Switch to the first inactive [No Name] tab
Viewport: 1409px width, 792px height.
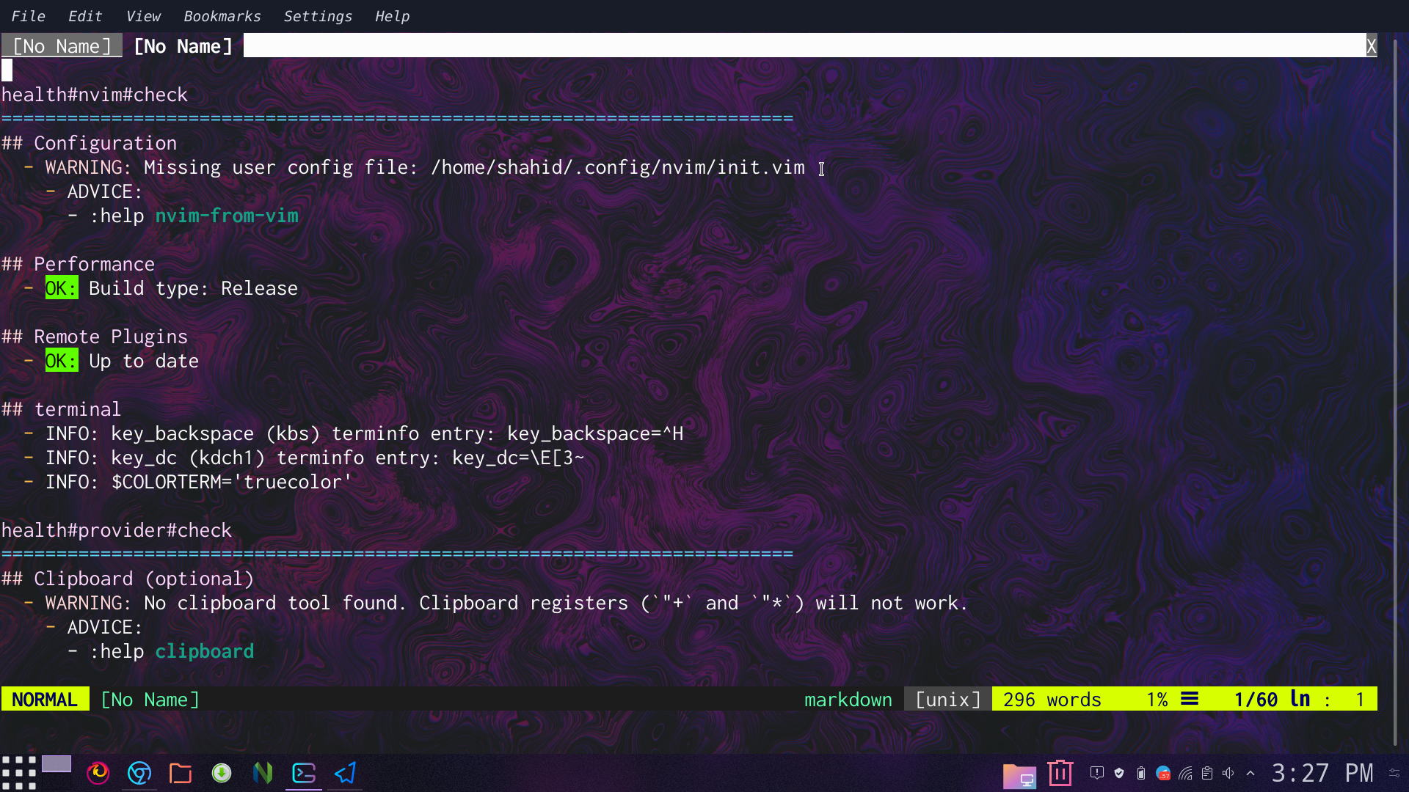point(62,46)
